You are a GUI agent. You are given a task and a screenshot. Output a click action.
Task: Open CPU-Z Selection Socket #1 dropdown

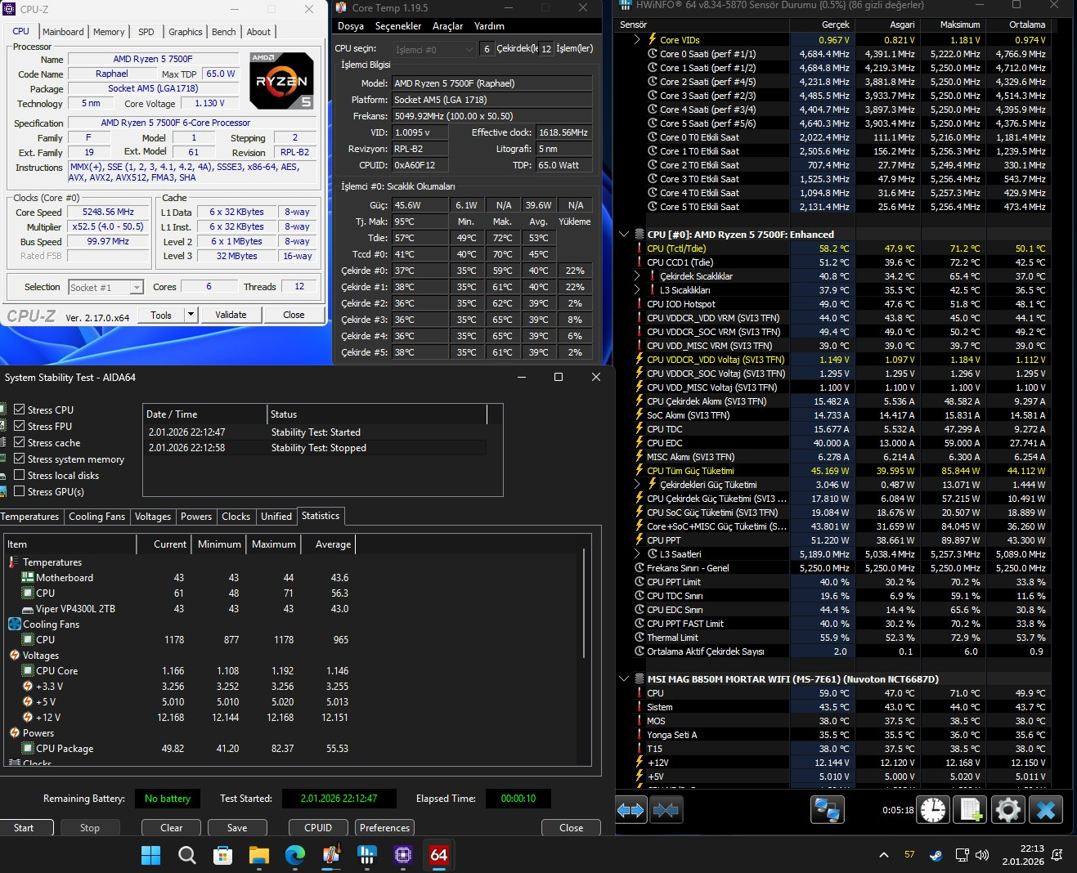pos(106,287)
